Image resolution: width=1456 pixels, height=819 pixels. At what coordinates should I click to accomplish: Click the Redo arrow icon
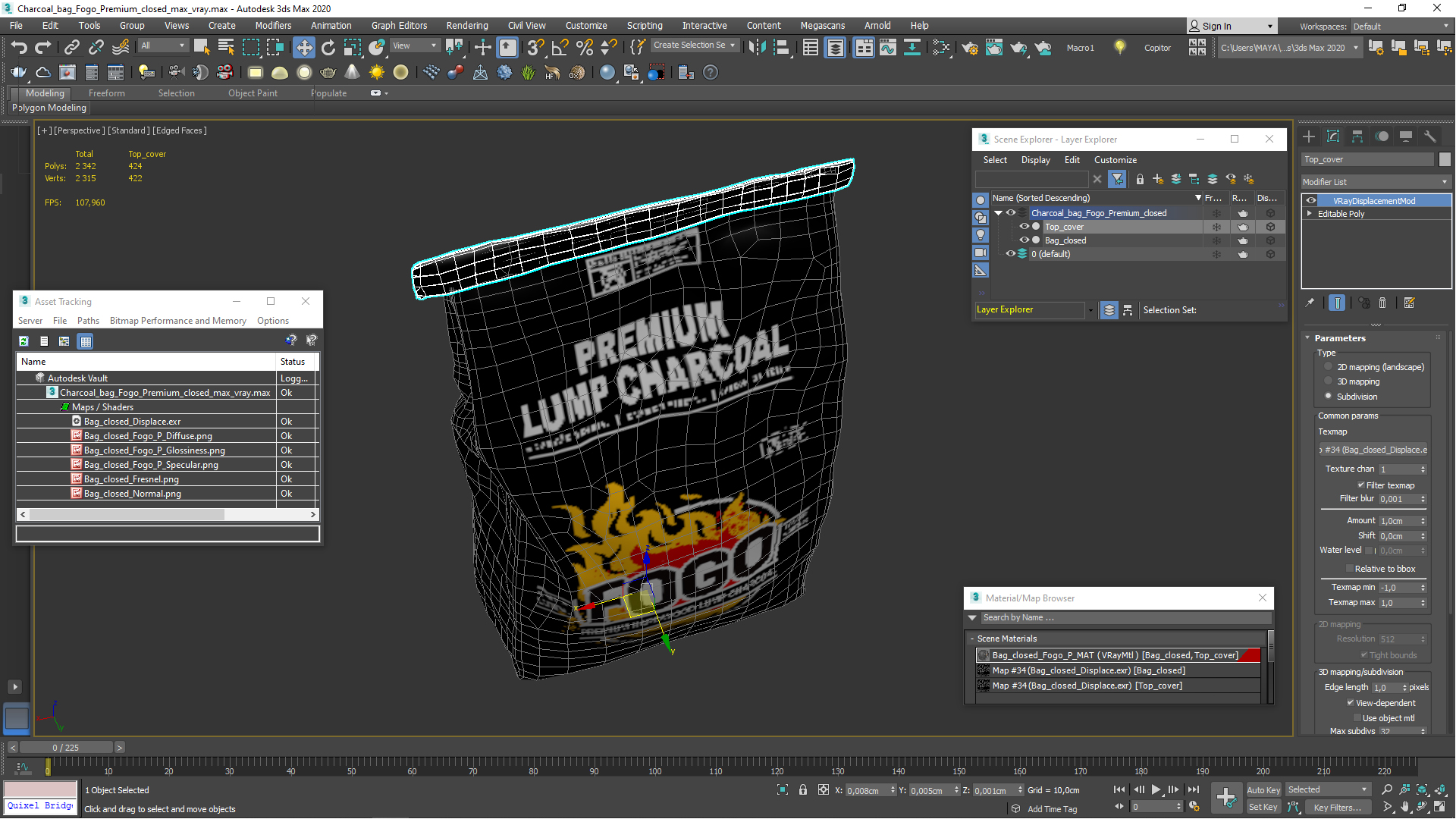[x=43, y=48]
